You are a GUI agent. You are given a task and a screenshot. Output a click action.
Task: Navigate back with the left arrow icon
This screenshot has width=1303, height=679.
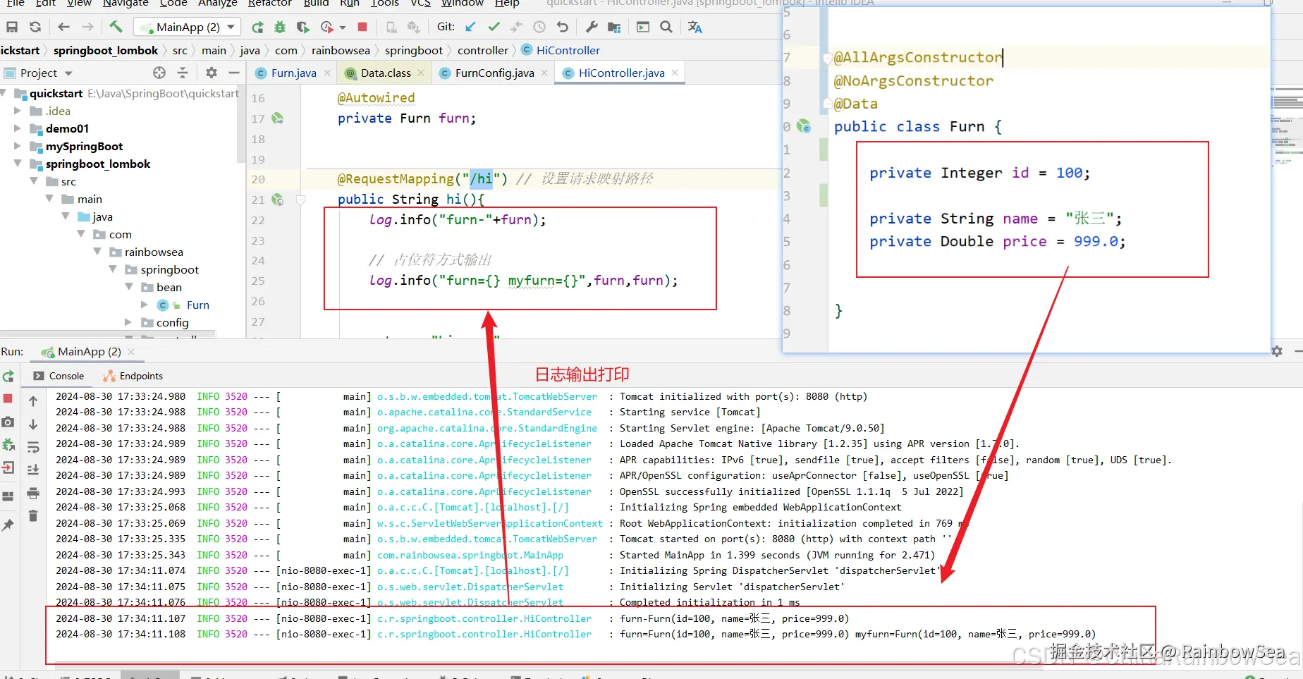(63, 27)
